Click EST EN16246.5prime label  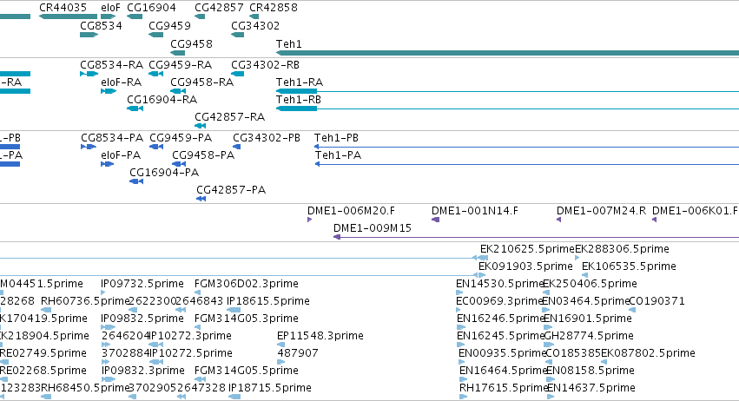pos(501,319)
